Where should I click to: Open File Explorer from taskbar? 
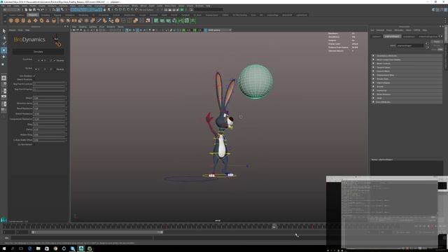(x=38, y=248)
